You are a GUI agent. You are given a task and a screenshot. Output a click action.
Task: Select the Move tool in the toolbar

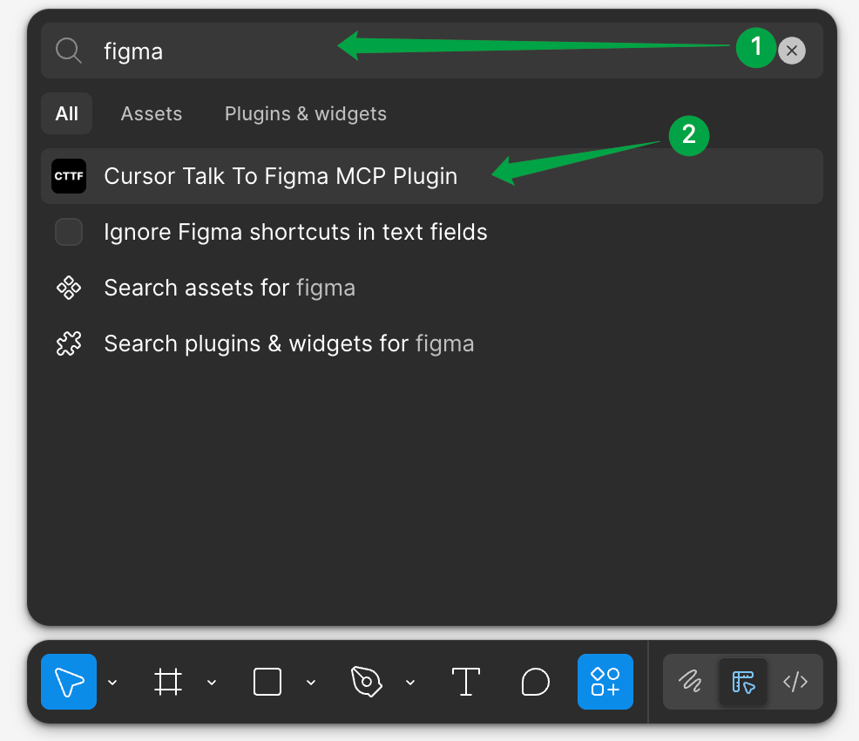click(x=69, y=682)
